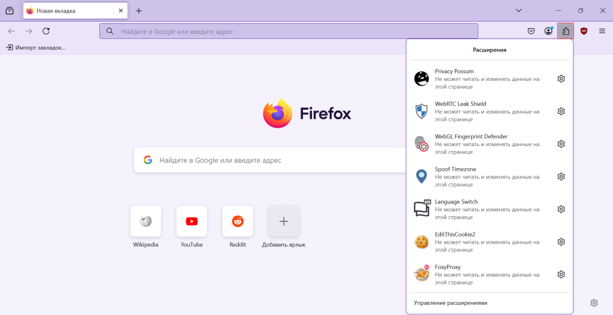
Task: Click the EditThisCookie2 cookie icon
Action: tap(421, 242)
